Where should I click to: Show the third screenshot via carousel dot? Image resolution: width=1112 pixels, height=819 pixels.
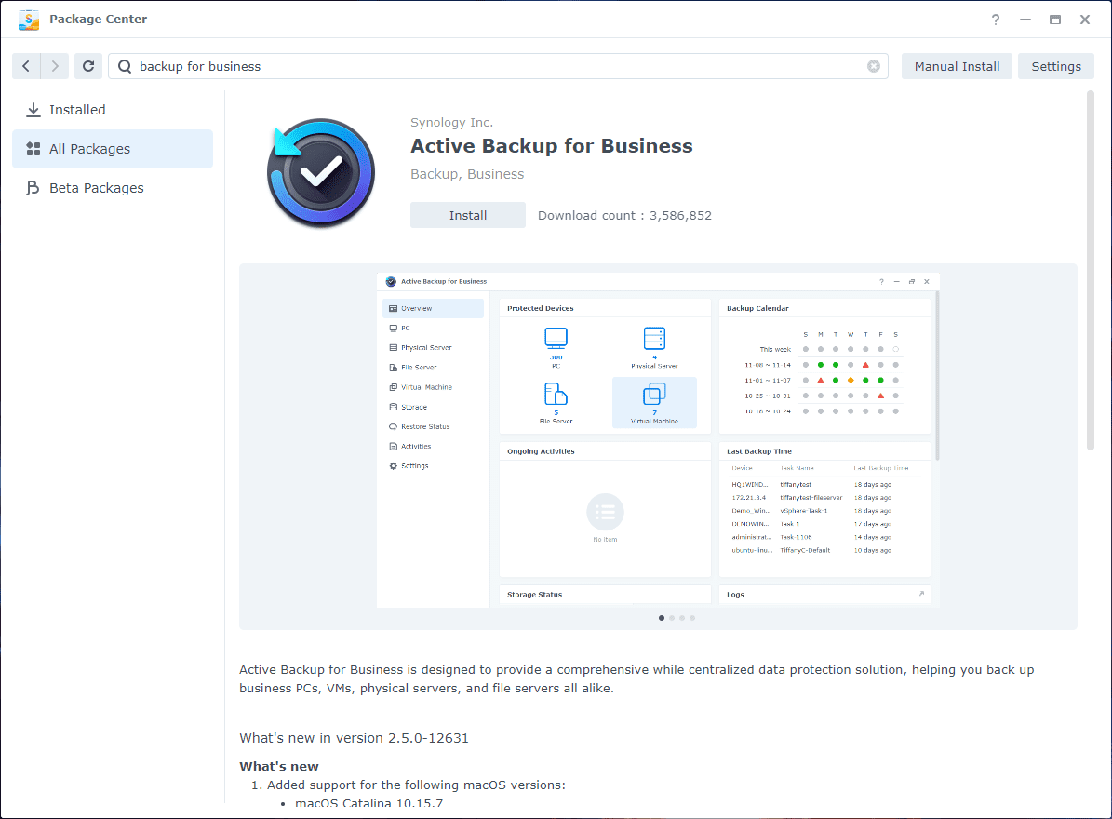pyautogui.click(x=682, y=618)
